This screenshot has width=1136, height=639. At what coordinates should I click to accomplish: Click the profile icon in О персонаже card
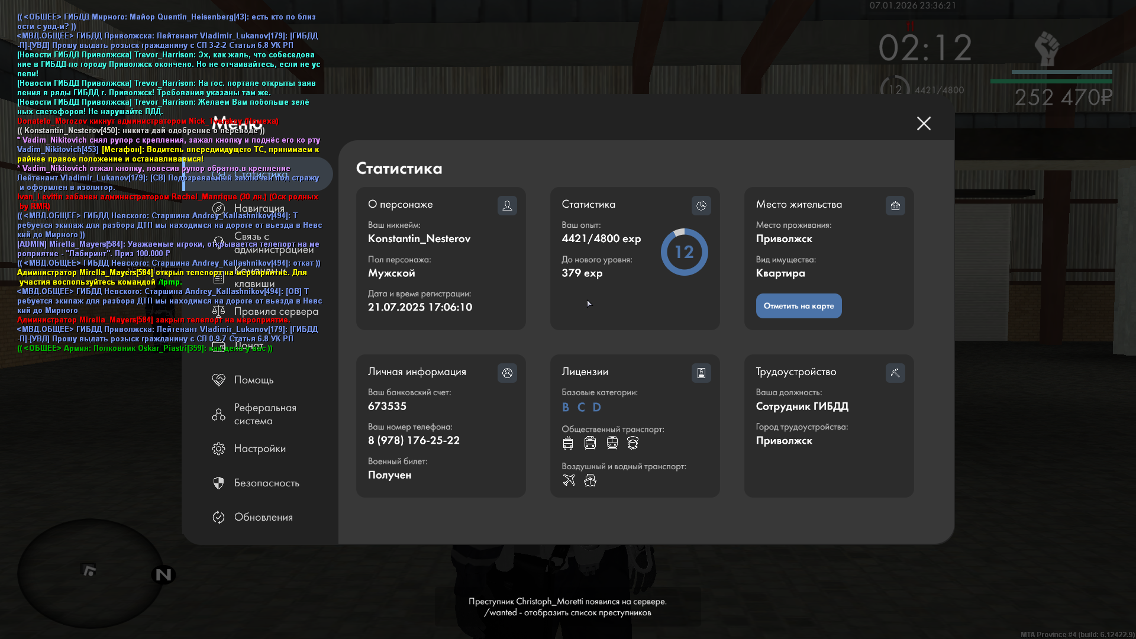[507, 205]
